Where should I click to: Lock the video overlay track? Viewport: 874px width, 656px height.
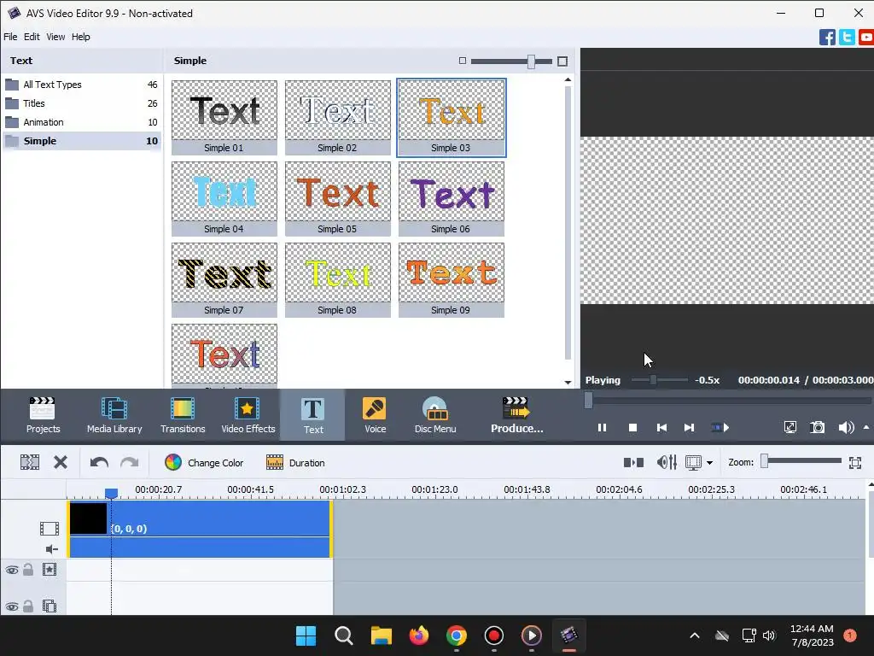(x=28, y=606)
